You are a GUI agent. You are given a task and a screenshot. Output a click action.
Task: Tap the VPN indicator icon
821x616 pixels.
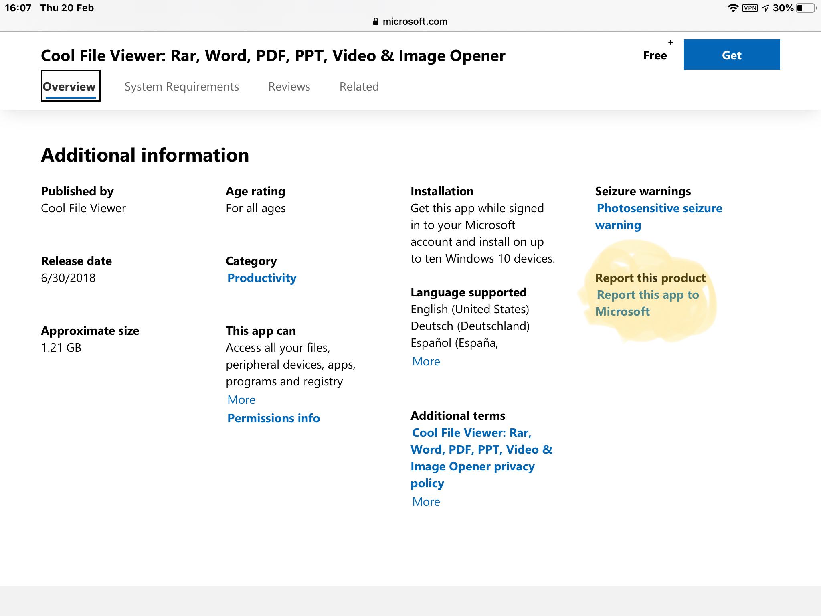(750, 8)
